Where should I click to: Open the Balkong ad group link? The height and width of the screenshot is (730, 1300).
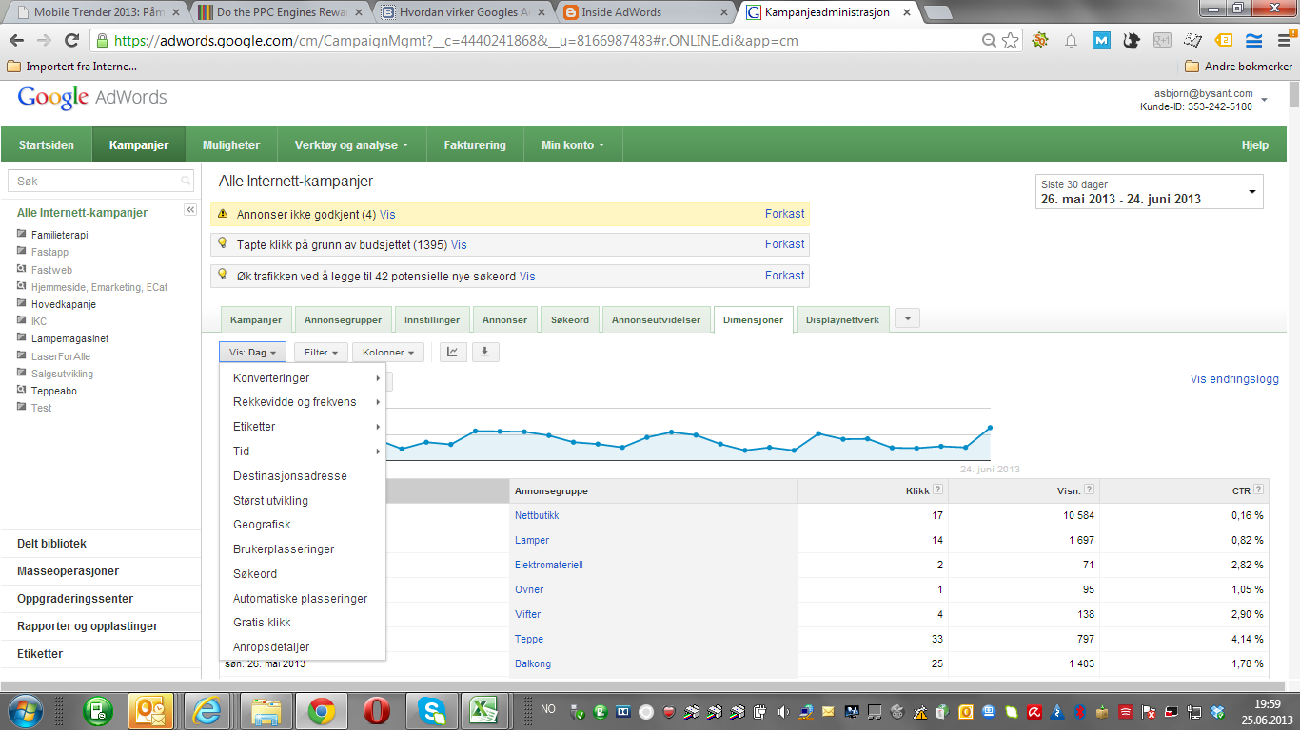click(x=533, y=663)
